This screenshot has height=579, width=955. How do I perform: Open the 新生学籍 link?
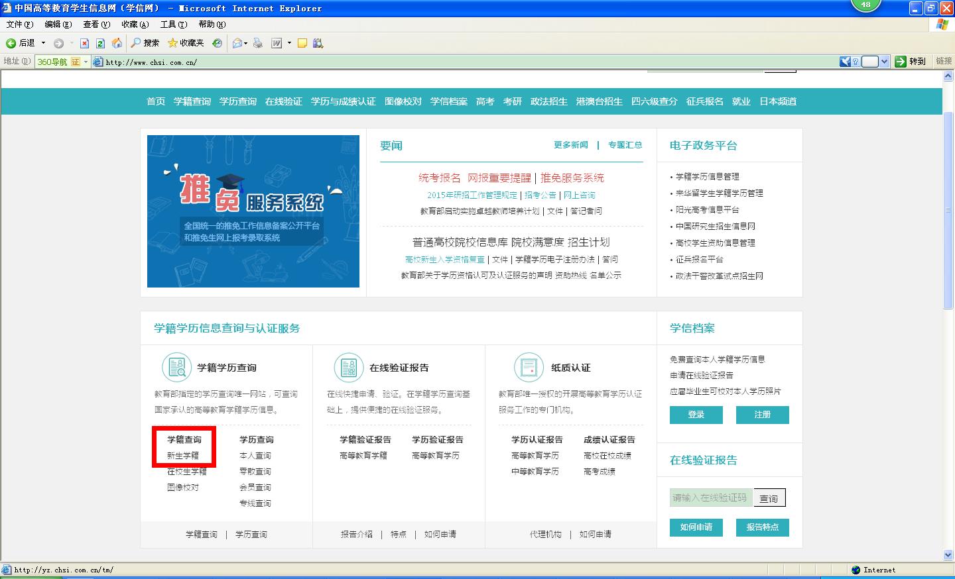pos(183,456)
